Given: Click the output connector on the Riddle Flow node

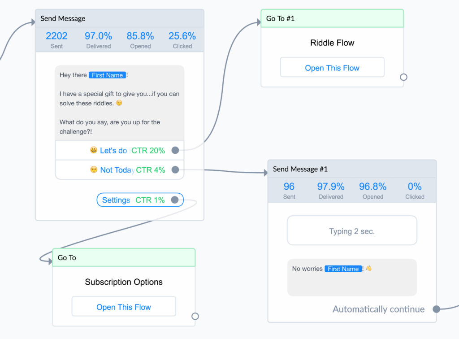Looking at the screenshot, I should click(403, 77).
